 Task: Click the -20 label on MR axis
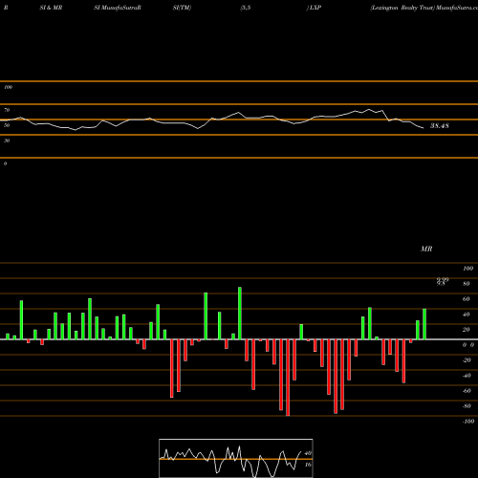tap(467, 360)
